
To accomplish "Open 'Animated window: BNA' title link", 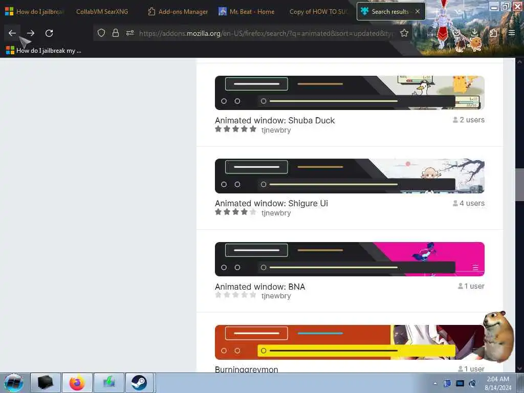I will pyautogui.click(x=260, y=287).
